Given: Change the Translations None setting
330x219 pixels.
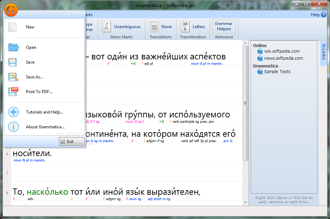Looking at the screenshot, I should click(166, 27).
